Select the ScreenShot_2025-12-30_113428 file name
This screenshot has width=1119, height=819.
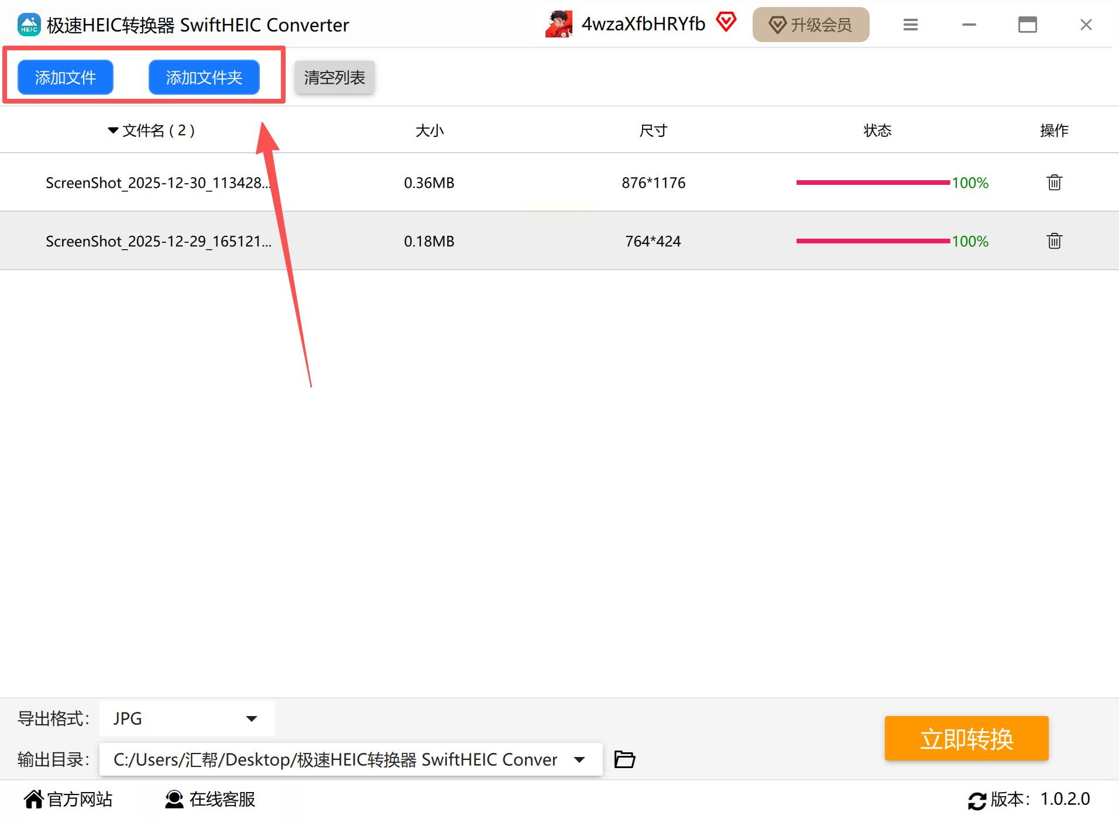159,183
